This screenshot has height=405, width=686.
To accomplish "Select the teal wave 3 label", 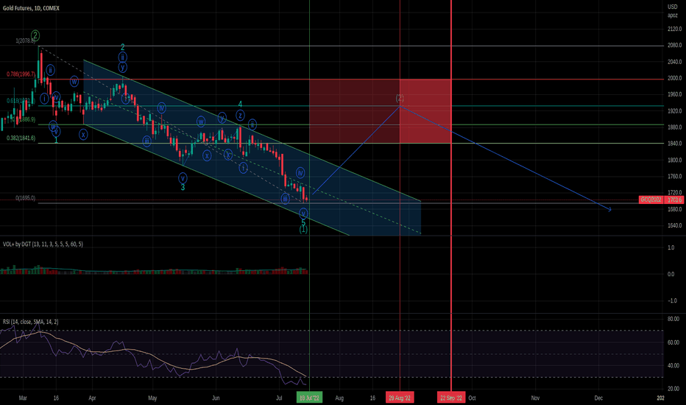I will pos(183,187).
